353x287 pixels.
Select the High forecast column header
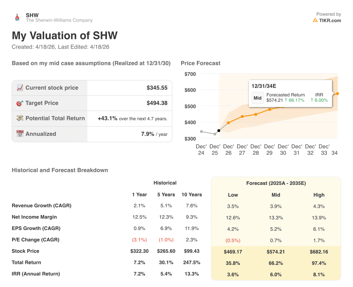pyautogui.click(x=319, y=195)
